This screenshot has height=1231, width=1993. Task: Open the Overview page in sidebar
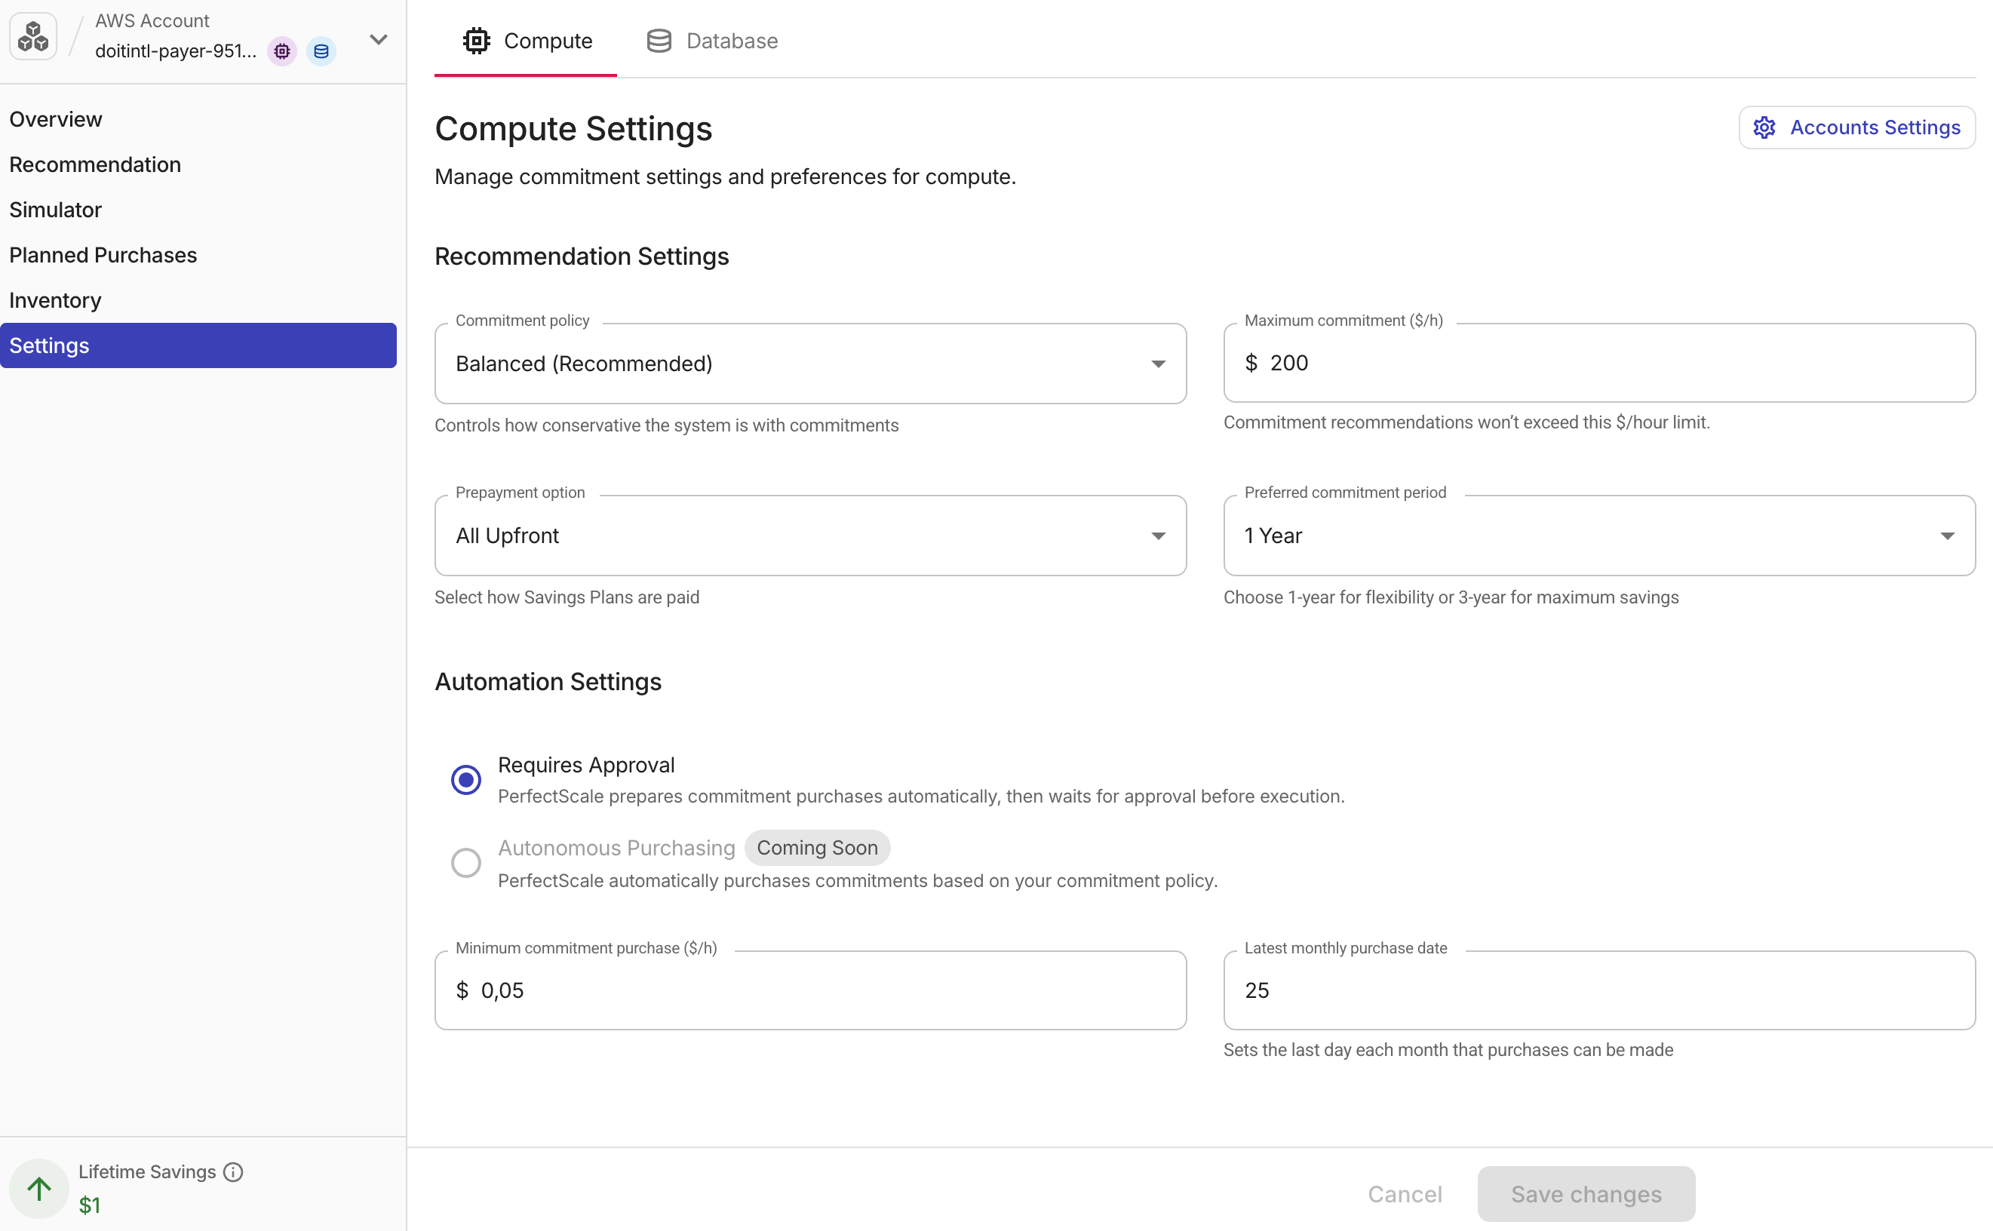pyautogui.click(x=198, y=120)
